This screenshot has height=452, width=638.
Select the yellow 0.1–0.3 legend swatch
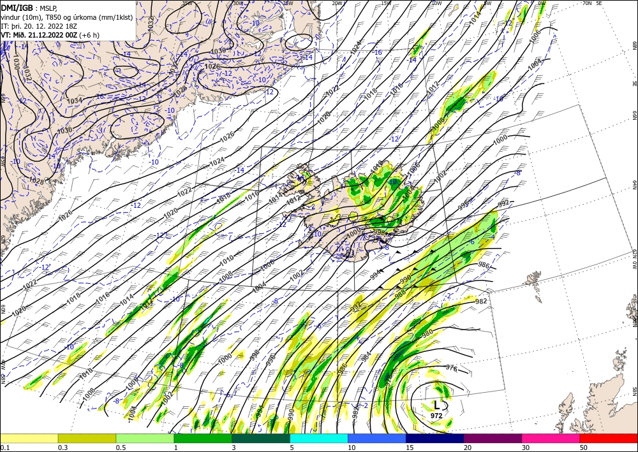click(29, 438)
